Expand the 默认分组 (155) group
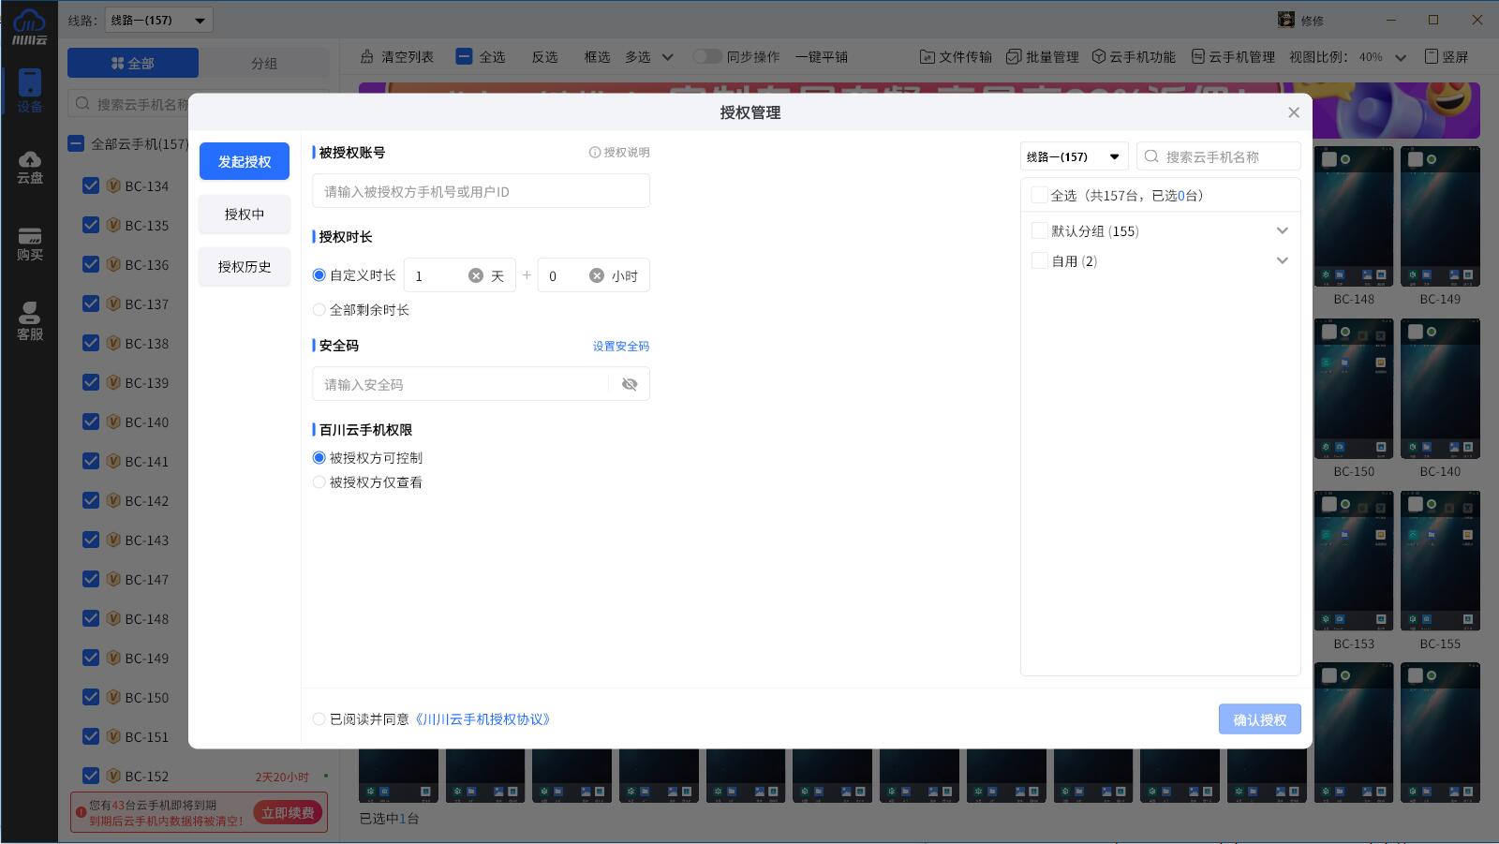The width and height of the screenshot is (1499, 844). pyautogui.click(x=1282, y=231)
